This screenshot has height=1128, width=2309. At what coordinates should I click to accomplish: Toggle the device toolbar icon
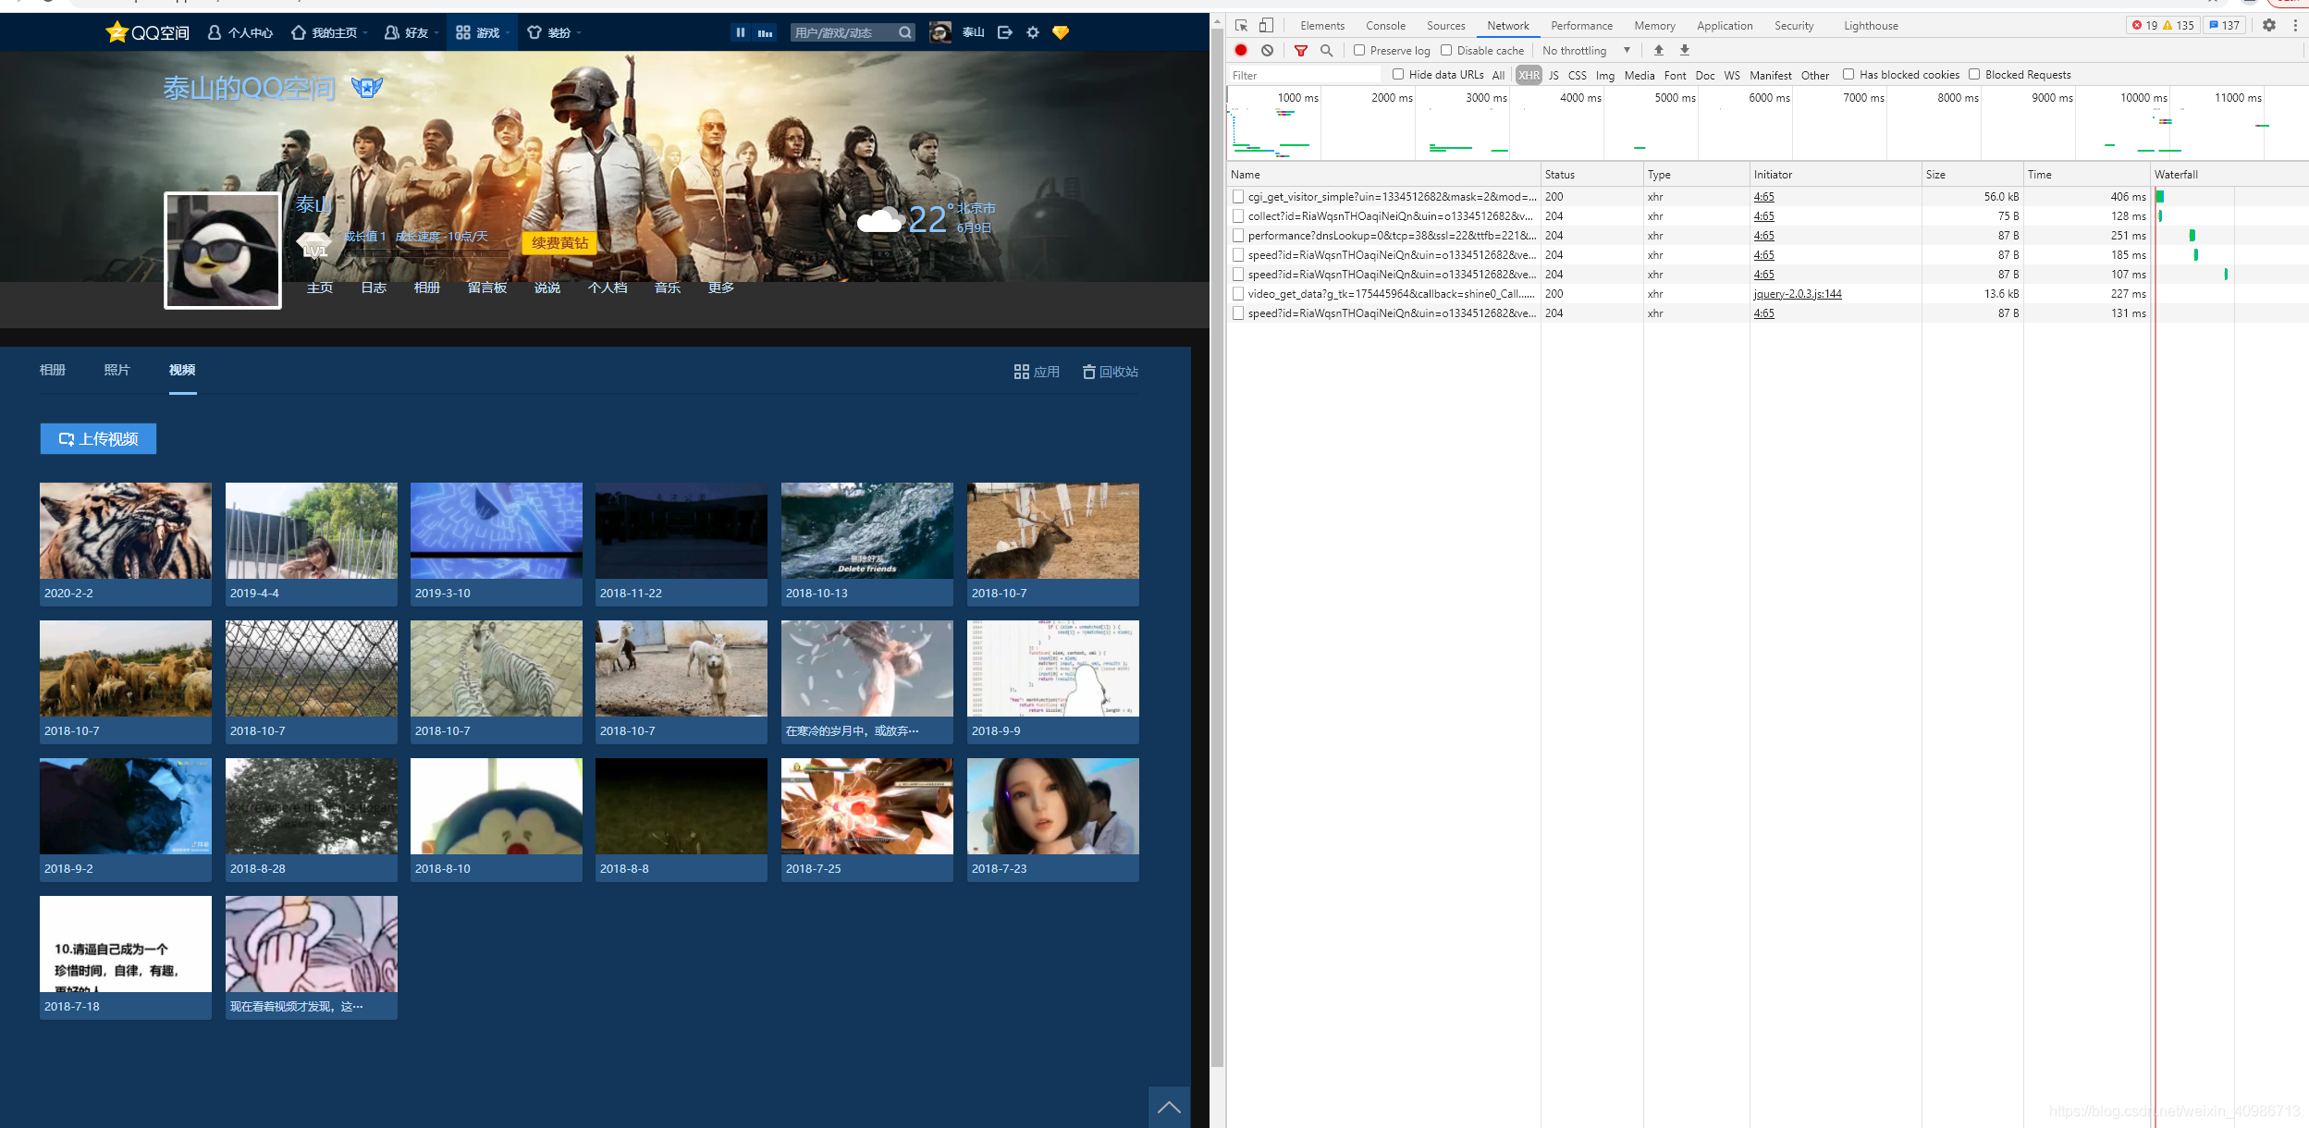point(1266,26)
